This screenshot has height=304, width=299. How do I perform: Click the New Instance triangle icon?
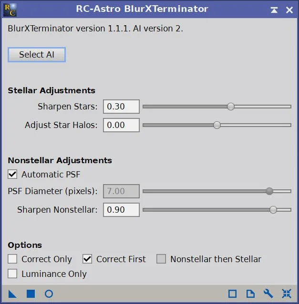click(12, 294)
